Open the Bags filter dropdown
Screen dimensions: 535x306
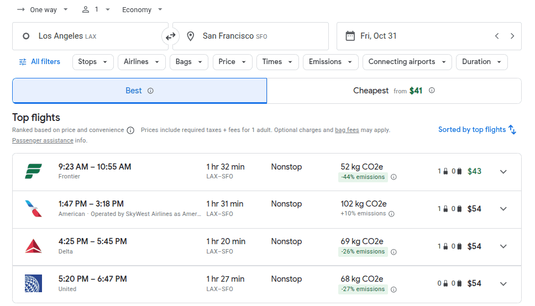pyautogui.click(x=189, y=62)
